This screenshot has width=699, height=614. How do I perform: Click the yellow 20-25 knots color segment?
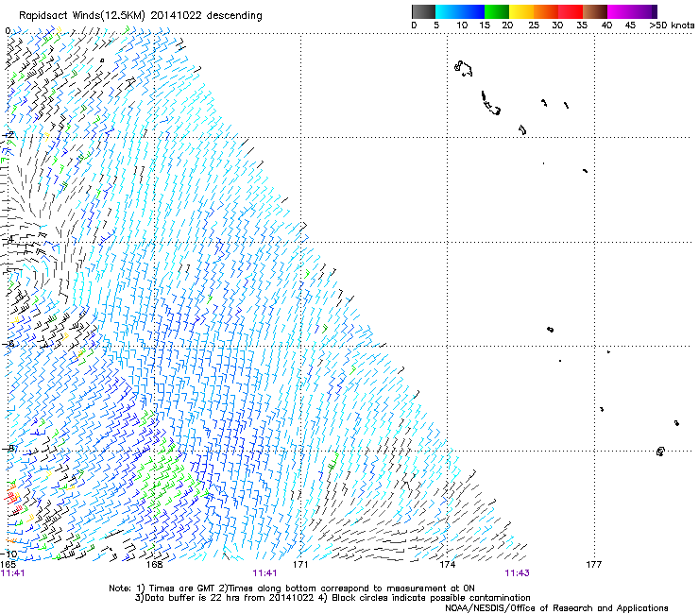(x=521, y=11)
